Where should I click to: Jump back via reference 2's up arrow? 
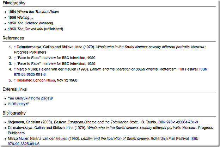click(x=15, y=58)
